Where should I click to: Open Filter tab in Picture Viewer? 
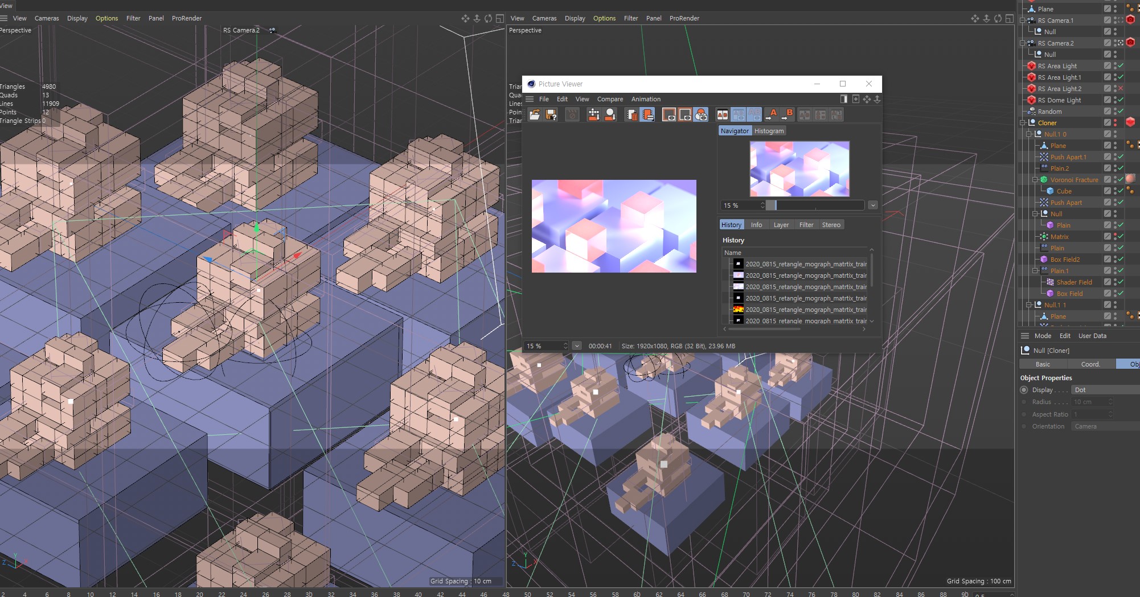tap(806, 225)
